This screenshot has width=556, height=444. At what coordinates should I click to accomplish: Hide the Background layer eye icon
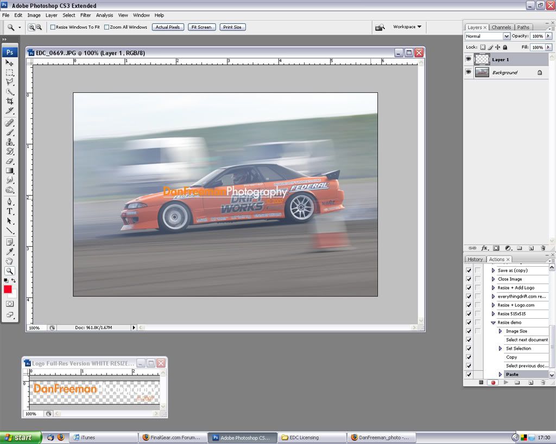pos(469,72)
